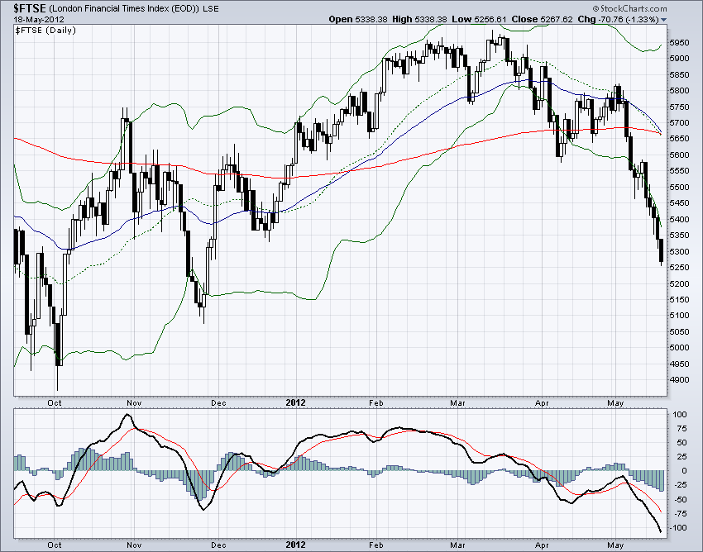This screenshot has height=552, width=703.
Task: Click the 5300 price axis label
Action: tap(679, 252)
